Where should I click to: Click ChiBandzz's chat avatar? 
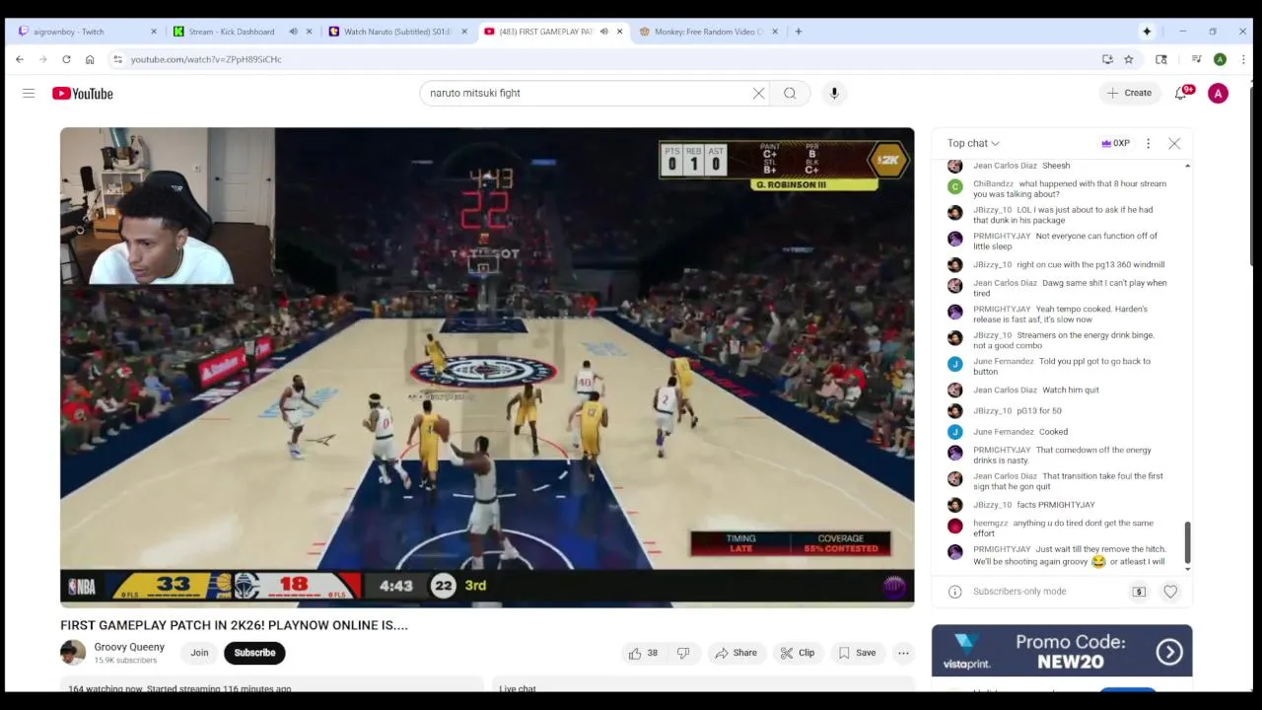click(954, 186)
